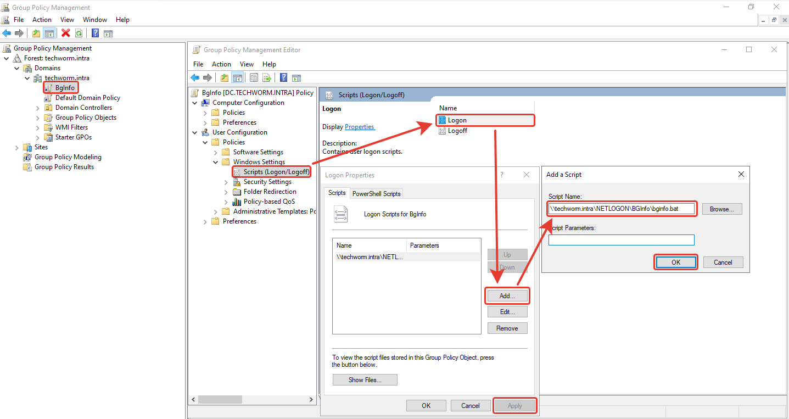Select the BgInfo GPO under techworm.intra
This screenshot has width=789, height=419.
[x=65, y=88]
